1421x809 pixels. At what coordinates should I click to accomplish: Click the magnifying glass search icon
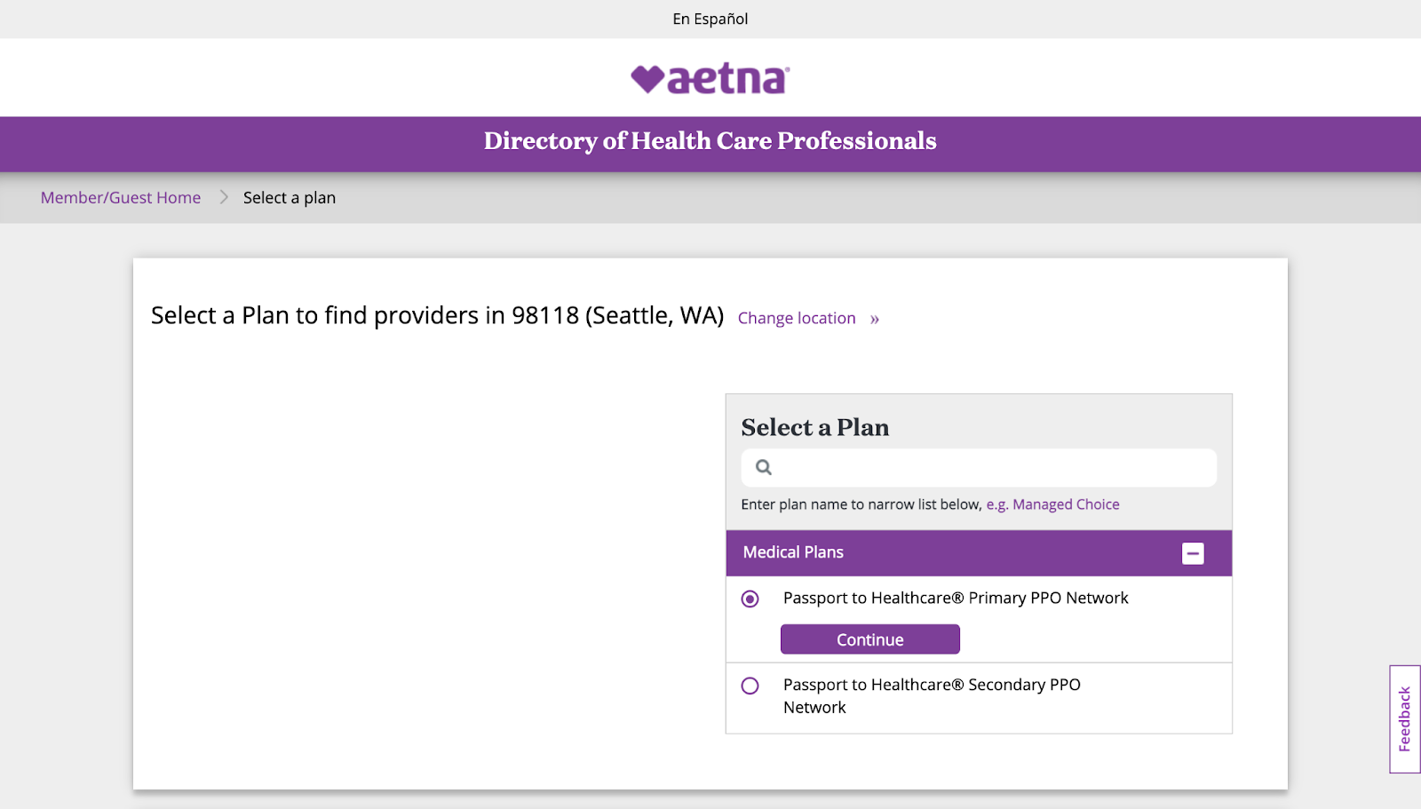tap(764, 467)
